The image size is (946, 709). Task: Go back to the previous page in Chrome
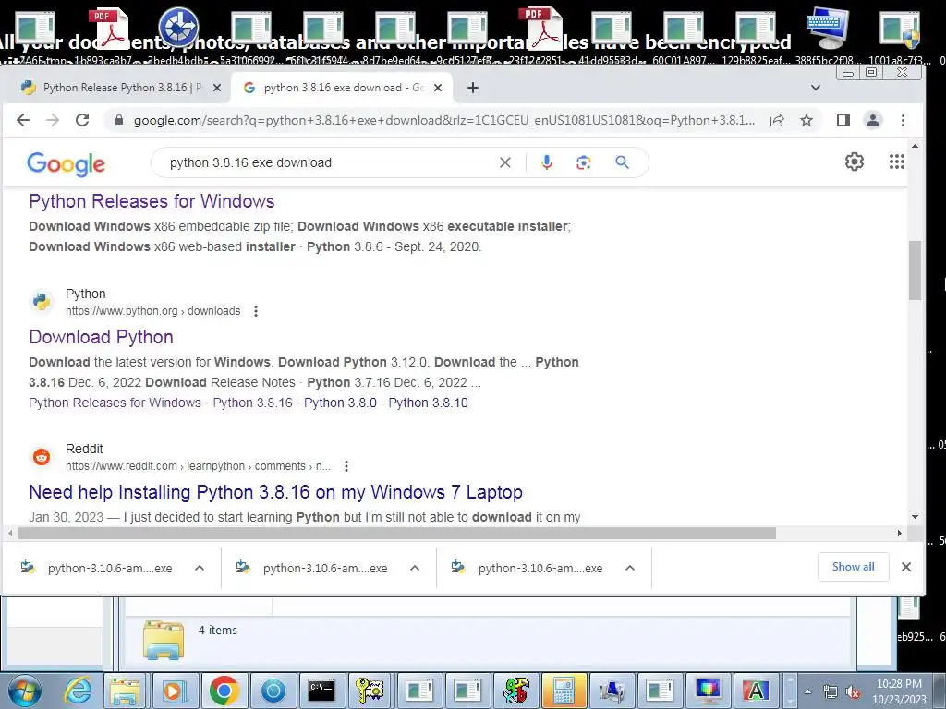(x=23, y=120)
